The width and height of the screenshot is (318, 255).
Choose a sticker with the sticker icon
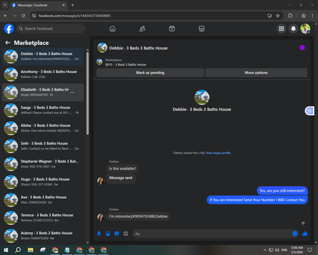tap(116, 234)
